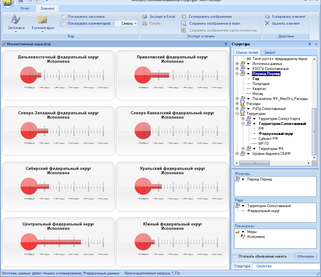Click the Сохранить изображение в файл icon
321x277 pixels.
[x=184, y=23]
